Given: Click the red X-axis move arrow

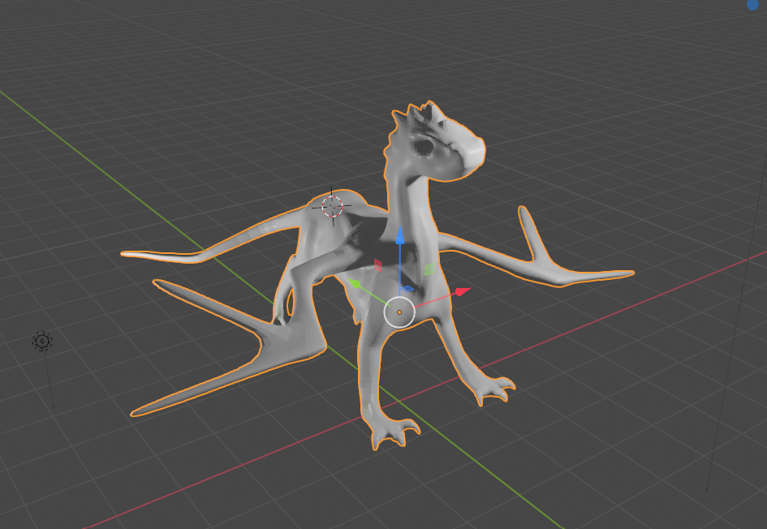Looking at the screenshot, I should [x=462, y=291].
